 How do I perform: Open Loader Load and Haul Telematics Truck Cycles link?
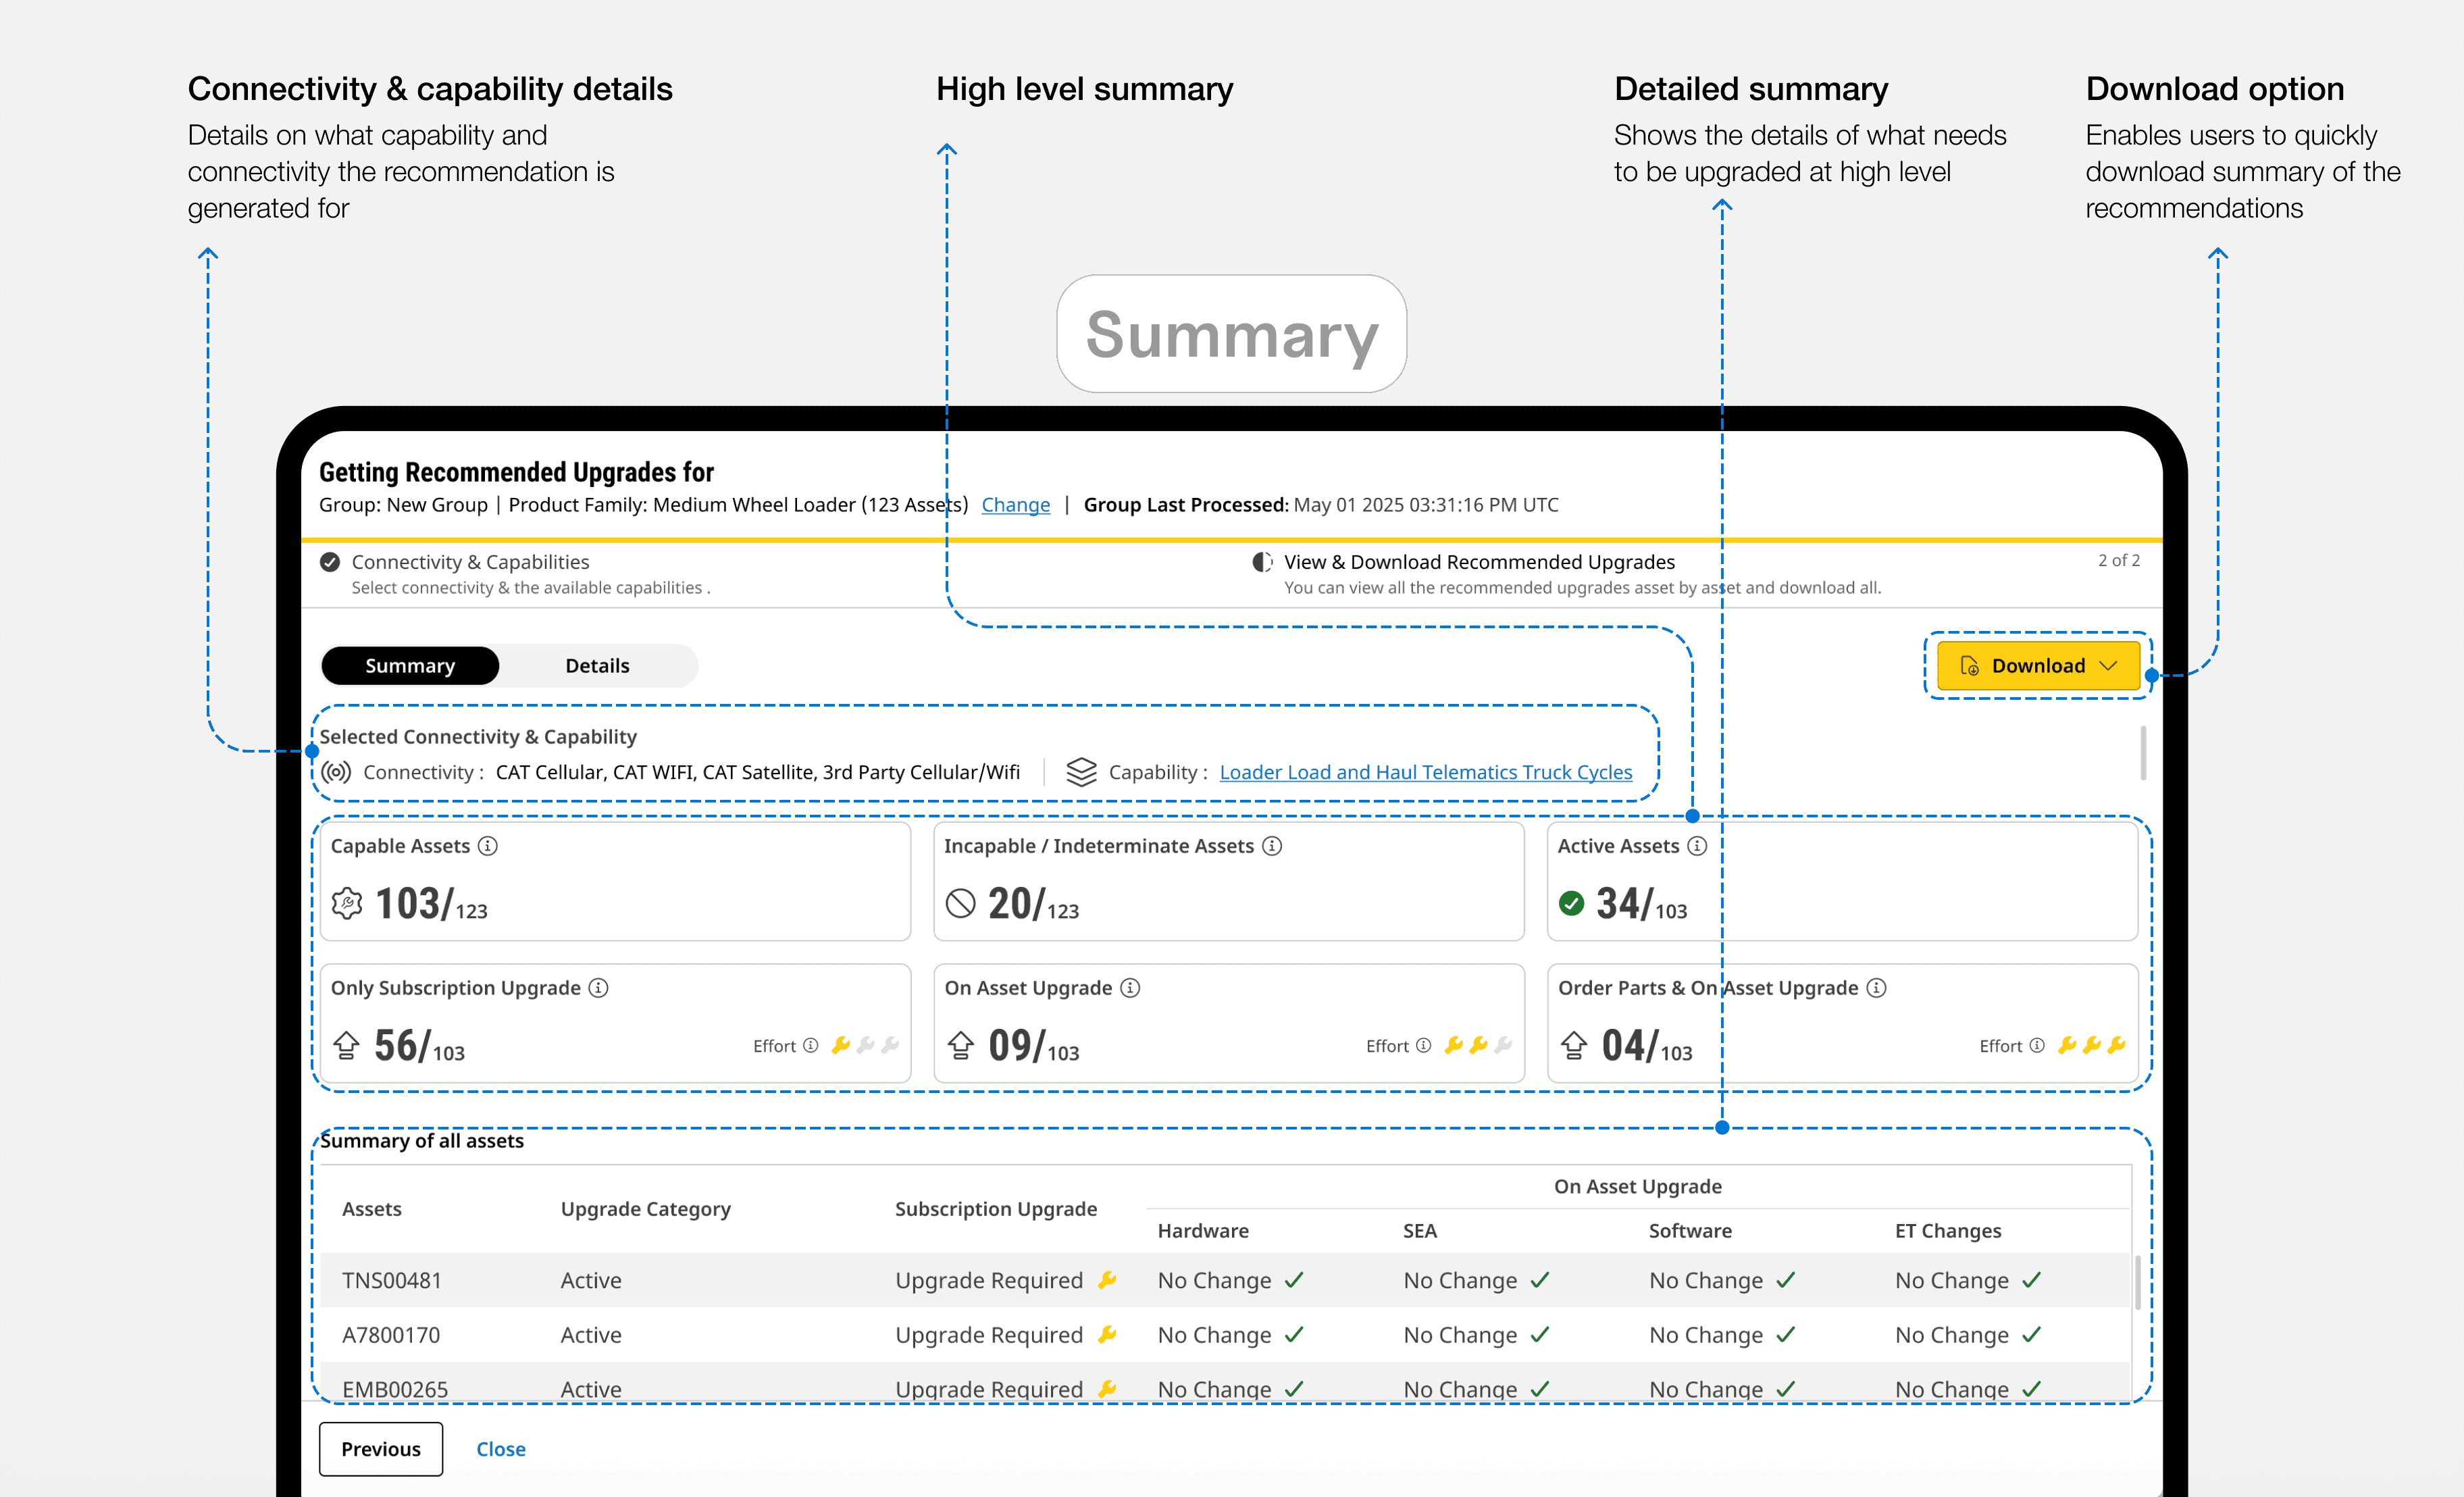coord(1426,772)
